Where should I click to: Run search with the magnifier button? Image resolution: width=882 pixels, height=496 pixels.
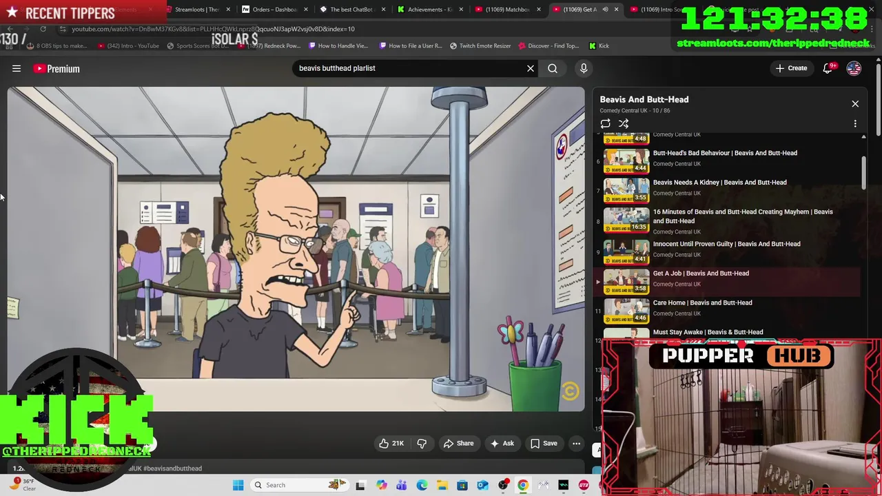[553, 68]
